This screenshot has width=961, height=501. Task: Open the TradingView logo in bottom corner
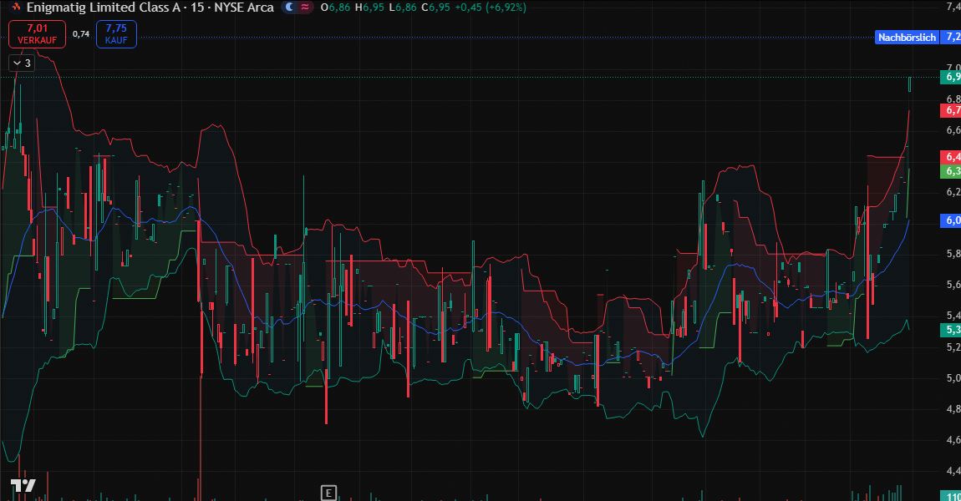[23, 486]
